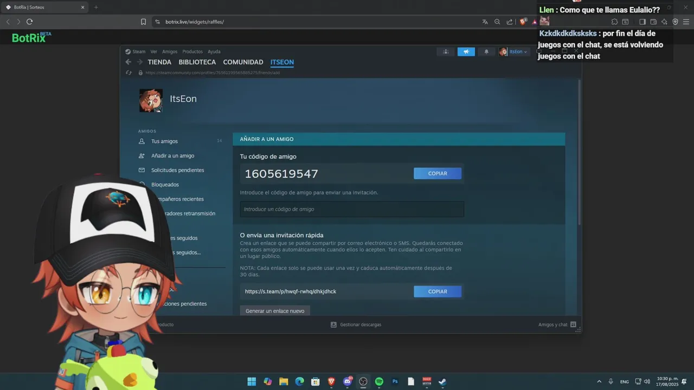
Task: Go back in the browser
Action: click(8, 22)
